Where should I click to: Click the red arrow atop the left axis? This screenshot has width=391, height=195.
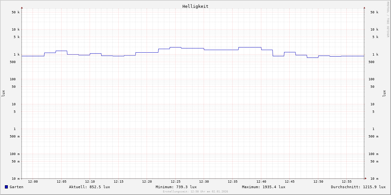click(22, 7)
